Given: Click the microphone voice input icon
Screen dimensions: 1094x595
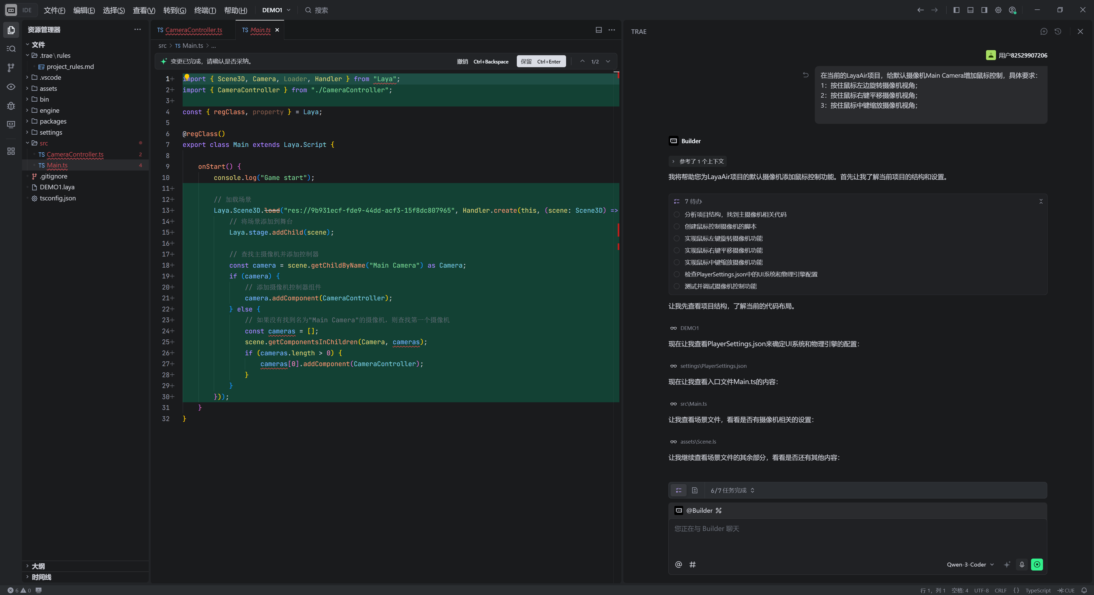Looking at the screenshot, I should point(1022,565).
